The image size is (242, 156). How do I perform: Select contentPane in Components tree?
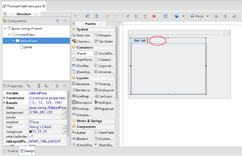coord(23,35)
